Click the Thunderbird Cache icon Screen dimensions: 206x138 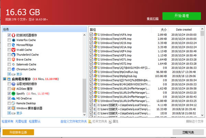[13, 55]
